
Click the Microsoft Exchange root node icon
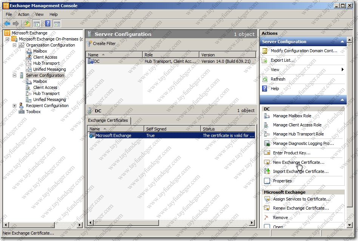(7, 33)
